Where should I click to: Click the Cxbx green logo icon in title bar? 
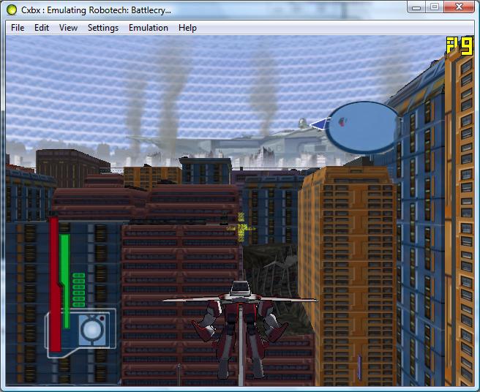click(12, 10)
